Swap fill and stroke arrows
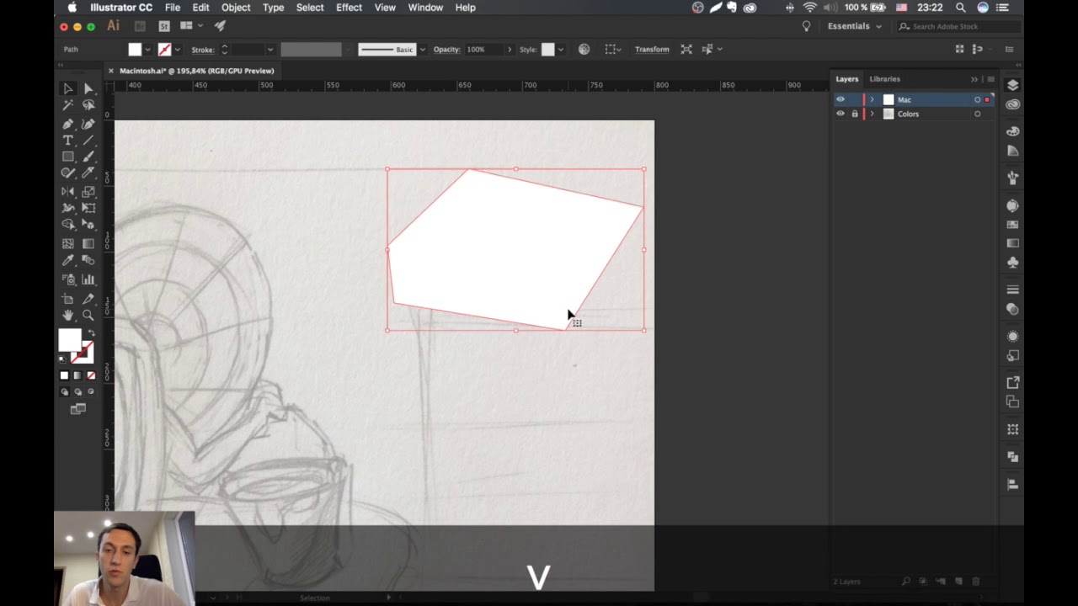 (92, 333)
